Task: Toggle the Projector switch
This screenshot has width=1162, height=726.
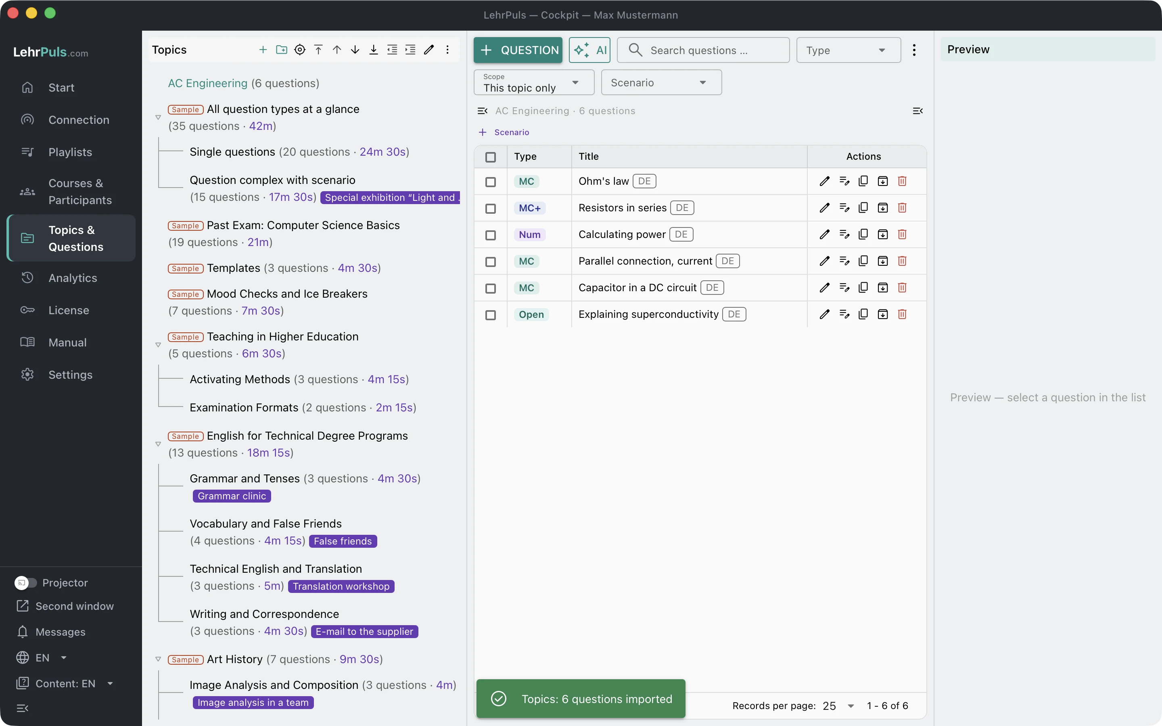Action: pyautogui.click(x=25, y=582)
